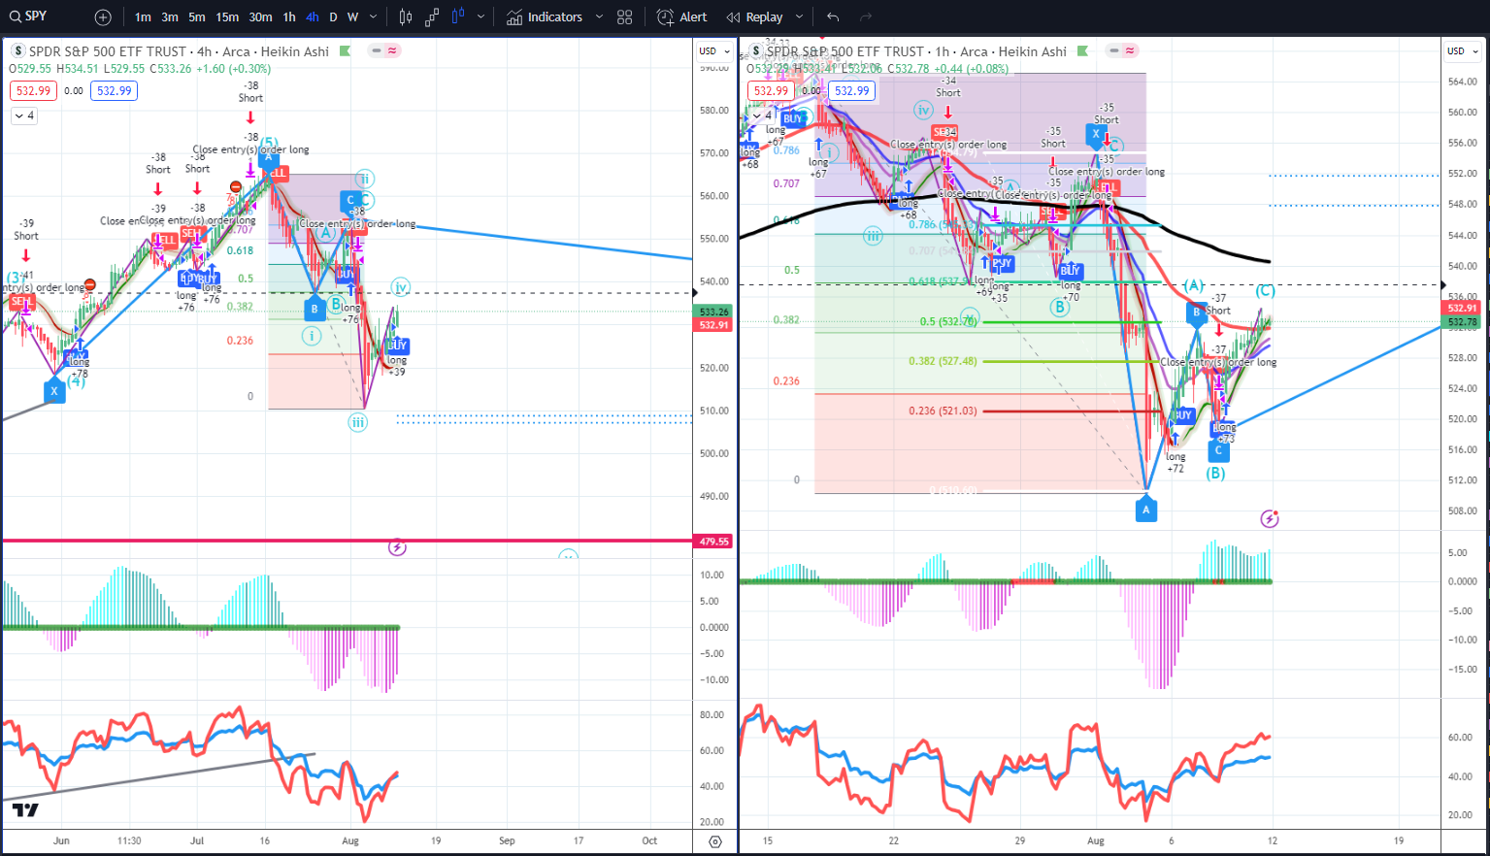1490x856 pixels.
Task: Expand the favorite indicators dropdown
Action: pos(599,17)
